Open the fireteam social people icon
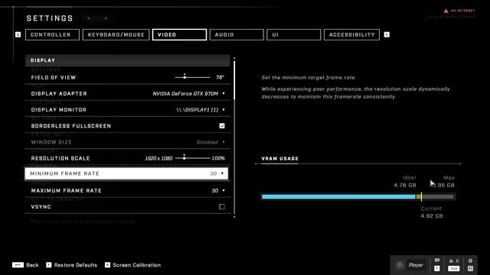Image resolution: width=490 pixels, height=275 pixels. (451, 261)
